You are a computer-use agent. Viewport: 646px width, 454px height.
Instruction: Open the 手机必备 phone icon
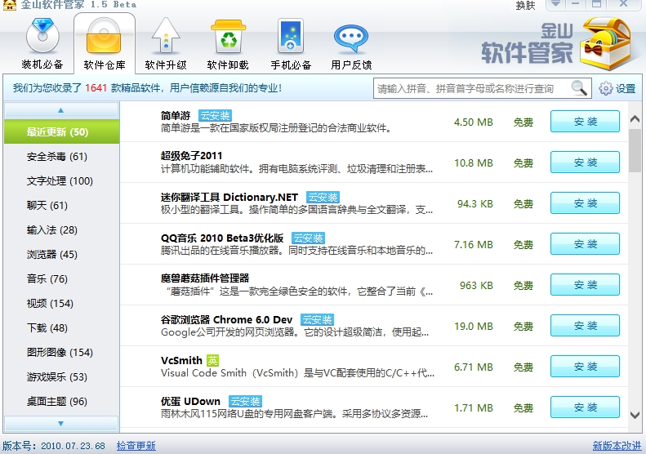tap(291, 36)
